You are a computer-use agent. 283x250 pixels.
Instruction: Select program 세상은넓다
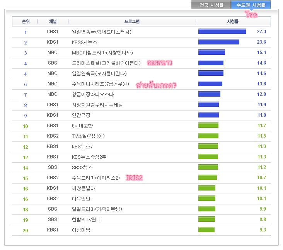tap(84, 189)
